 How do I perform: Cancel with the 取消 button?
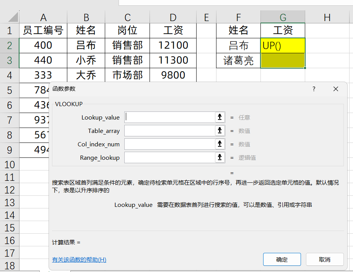click(325, 259)
